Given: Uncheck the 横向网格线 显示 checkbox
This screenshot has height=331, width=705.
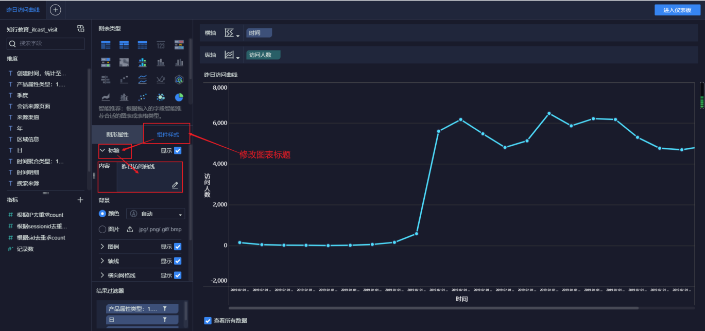Looking at the screenshot, I should click(178, 275).
